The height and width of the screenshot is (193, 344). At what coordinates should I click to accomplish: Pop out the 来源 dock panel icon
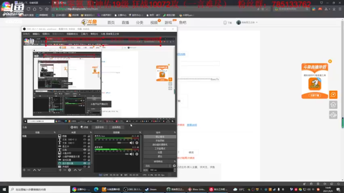pyautogui.click(x=91, y=133)
